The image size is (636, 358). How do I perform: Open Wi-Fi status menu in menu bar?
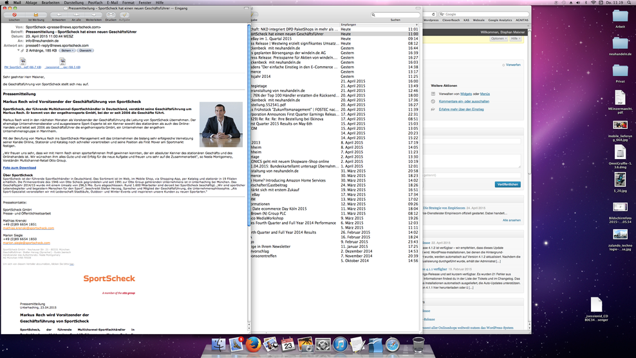[x=593, y=3]
